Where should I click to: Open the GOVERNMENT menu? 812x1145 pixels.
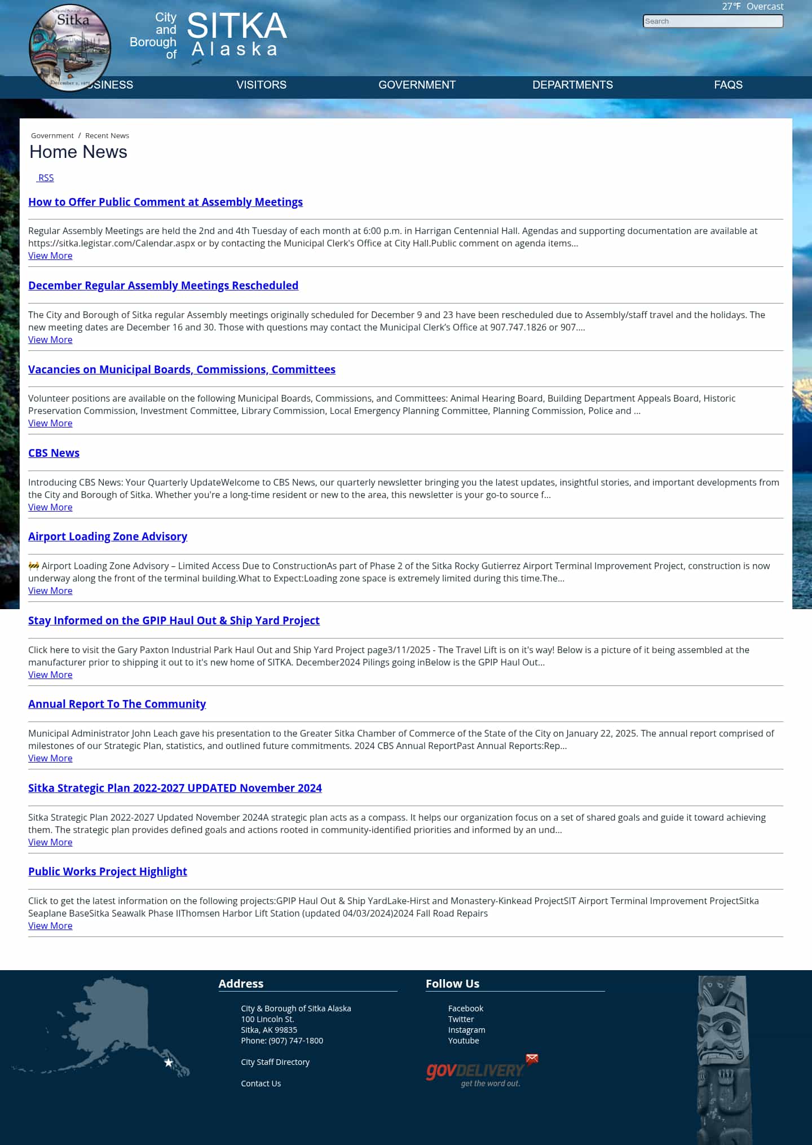pyautogui.click(x=417, y=85)
